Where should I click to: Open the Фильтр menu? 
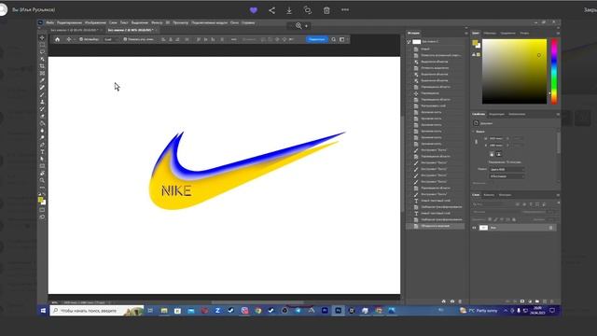click(x=157, y=22)
